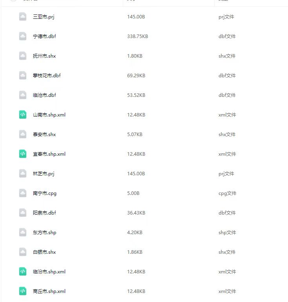Click the green XML icon beside 宜春市.shp.xml
The height and width of the screenshot is (302, 288).
[23, 154]
